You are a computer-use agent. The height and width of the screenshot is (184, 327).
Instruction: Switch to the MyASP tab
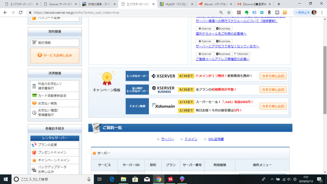click(x=177, y=4)
